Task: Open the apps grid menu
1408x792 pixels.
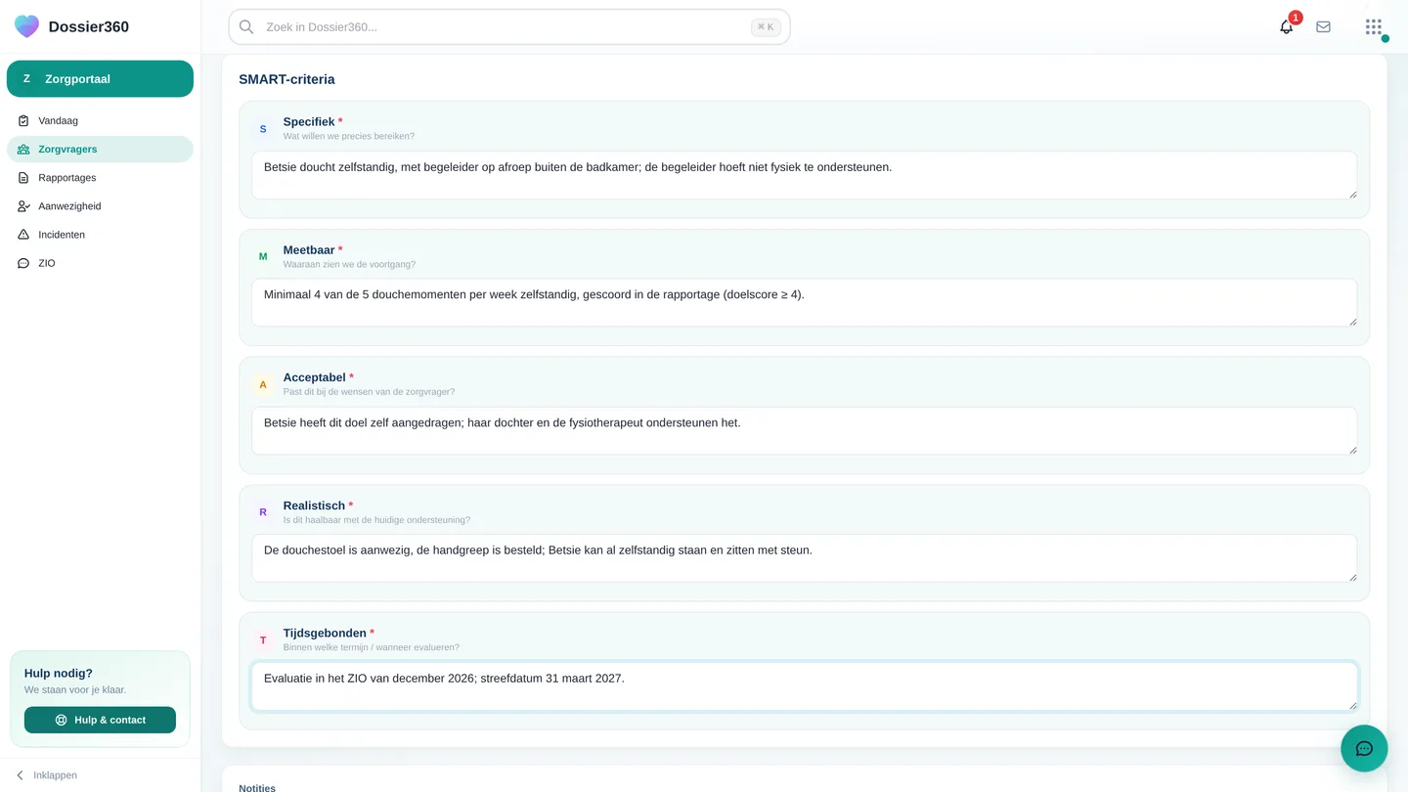Action: [1374, 27]
